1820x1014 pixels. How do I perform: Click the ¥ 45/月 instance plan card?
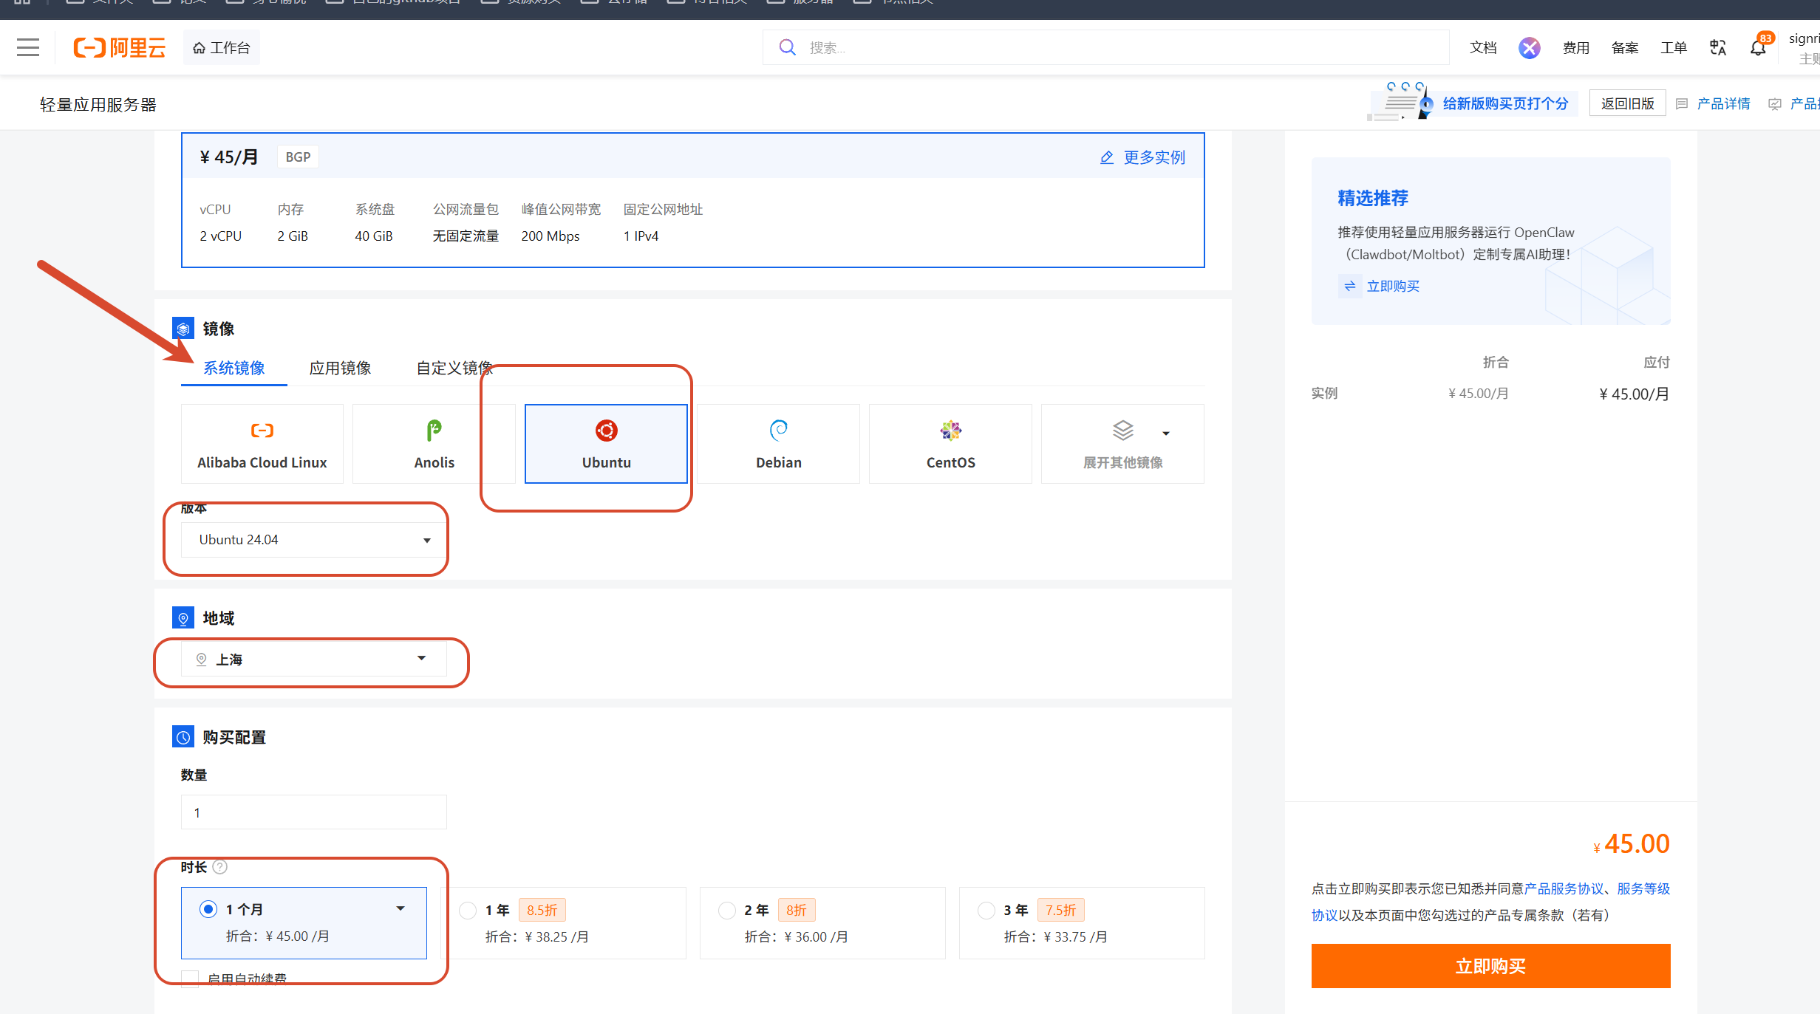coord(693,200)
